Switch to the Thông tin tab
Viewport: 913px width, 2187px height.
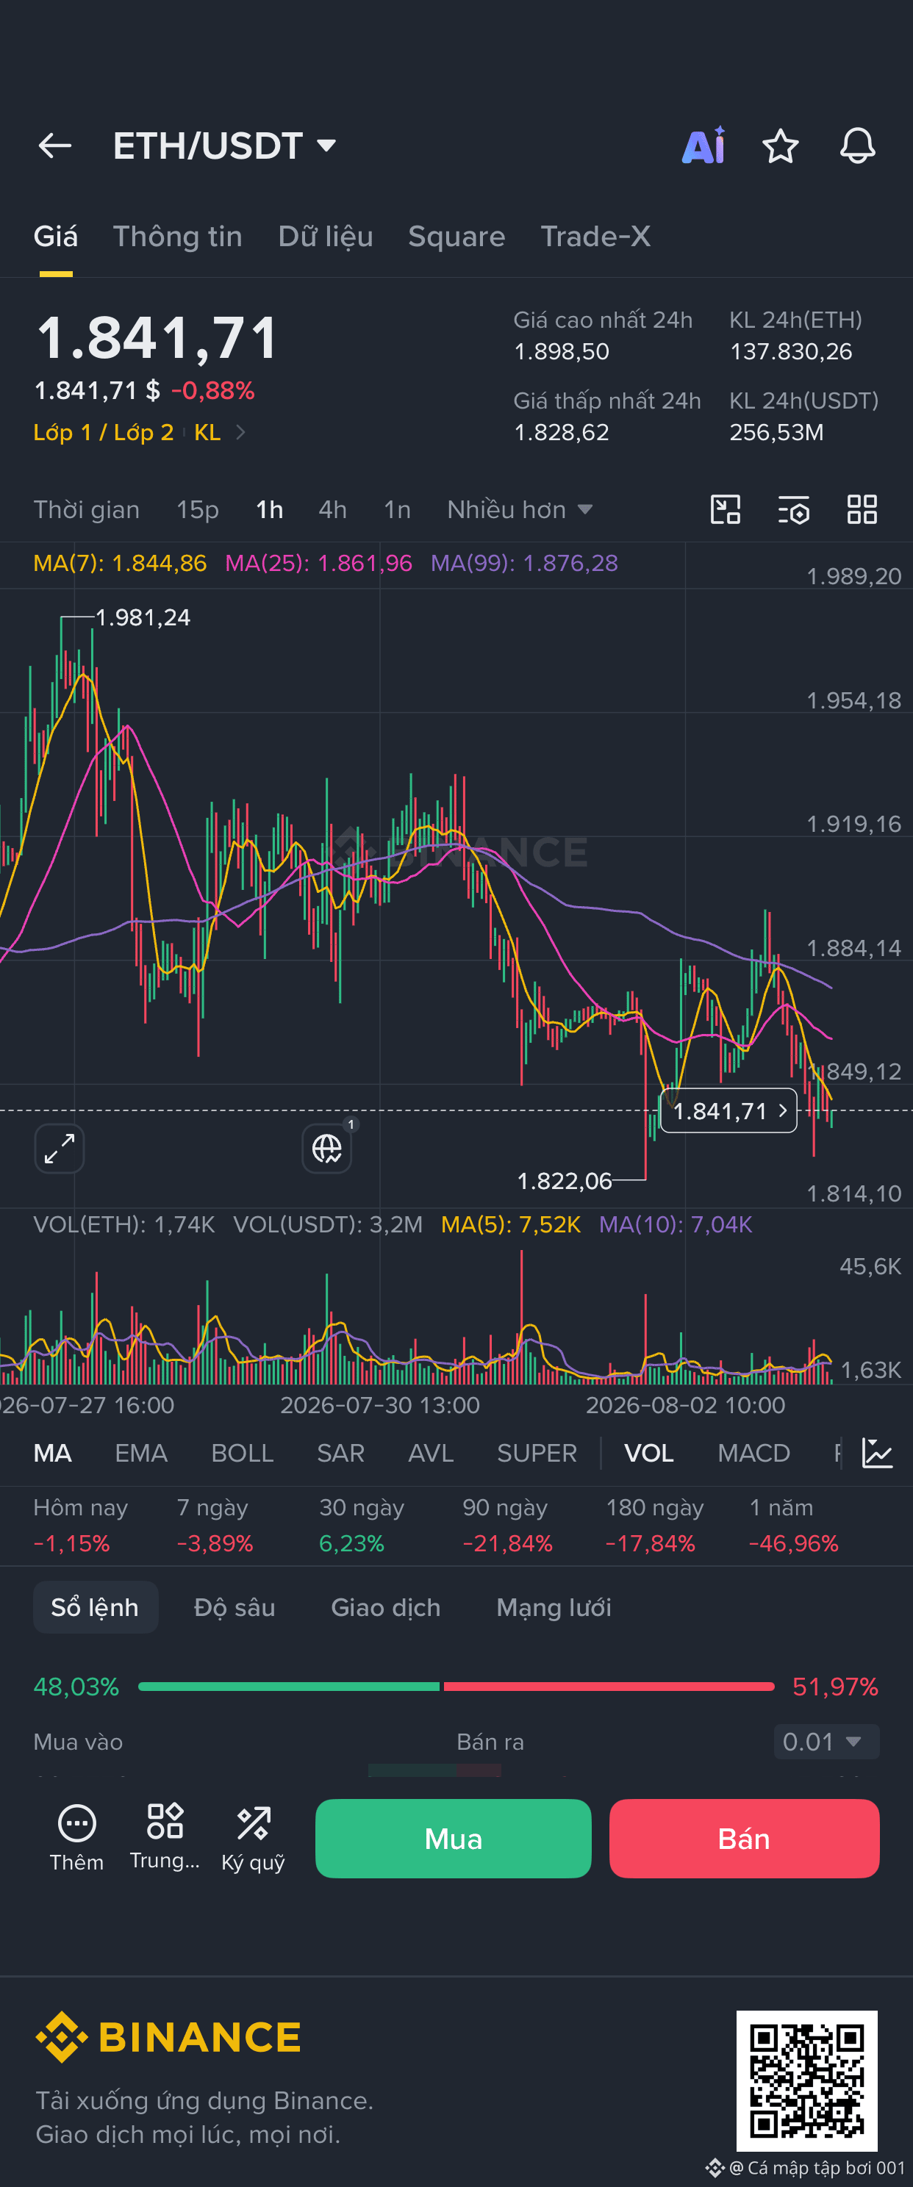coord(177,236)
